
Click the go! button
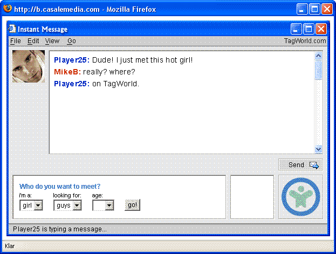[x=132, y=205]
